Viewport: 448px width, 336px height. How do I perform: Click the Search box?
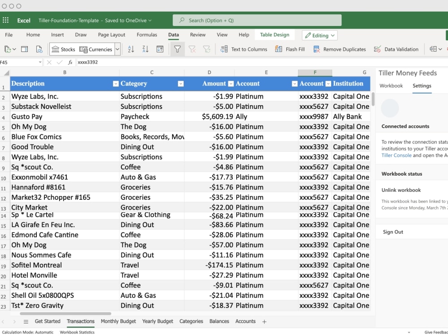click(x=257, y=20)
